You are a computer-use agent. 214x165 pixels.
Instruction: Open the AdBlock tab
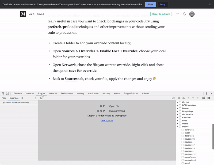[x=146, y=93]
